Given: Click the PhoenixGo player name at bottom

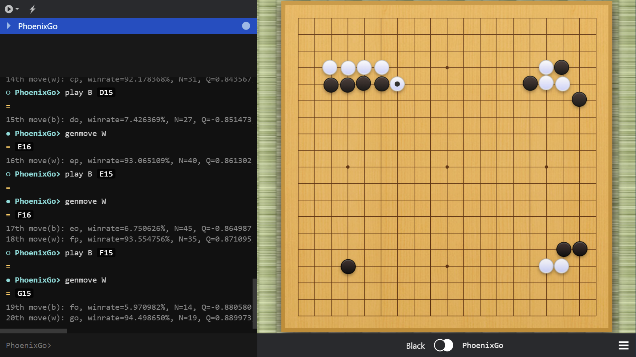Looking at the screenshot, I should [483, 345].
